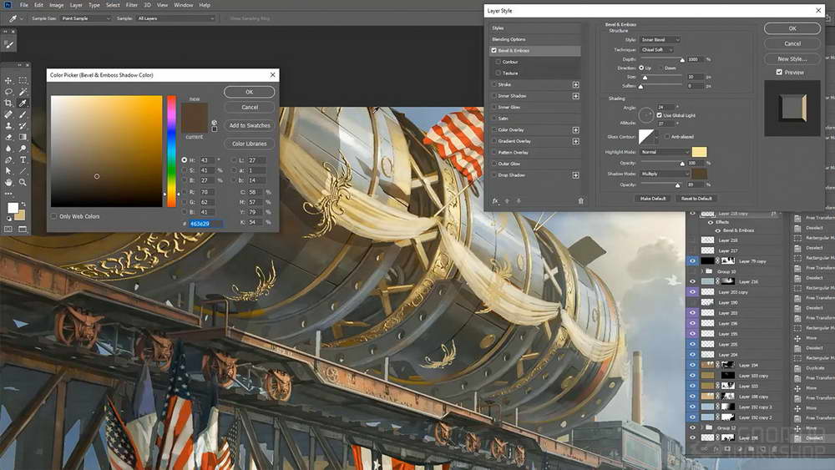Click the highlight color swatch
The width and height of the screenshot is (835, 470).
[x=699, y=152]
